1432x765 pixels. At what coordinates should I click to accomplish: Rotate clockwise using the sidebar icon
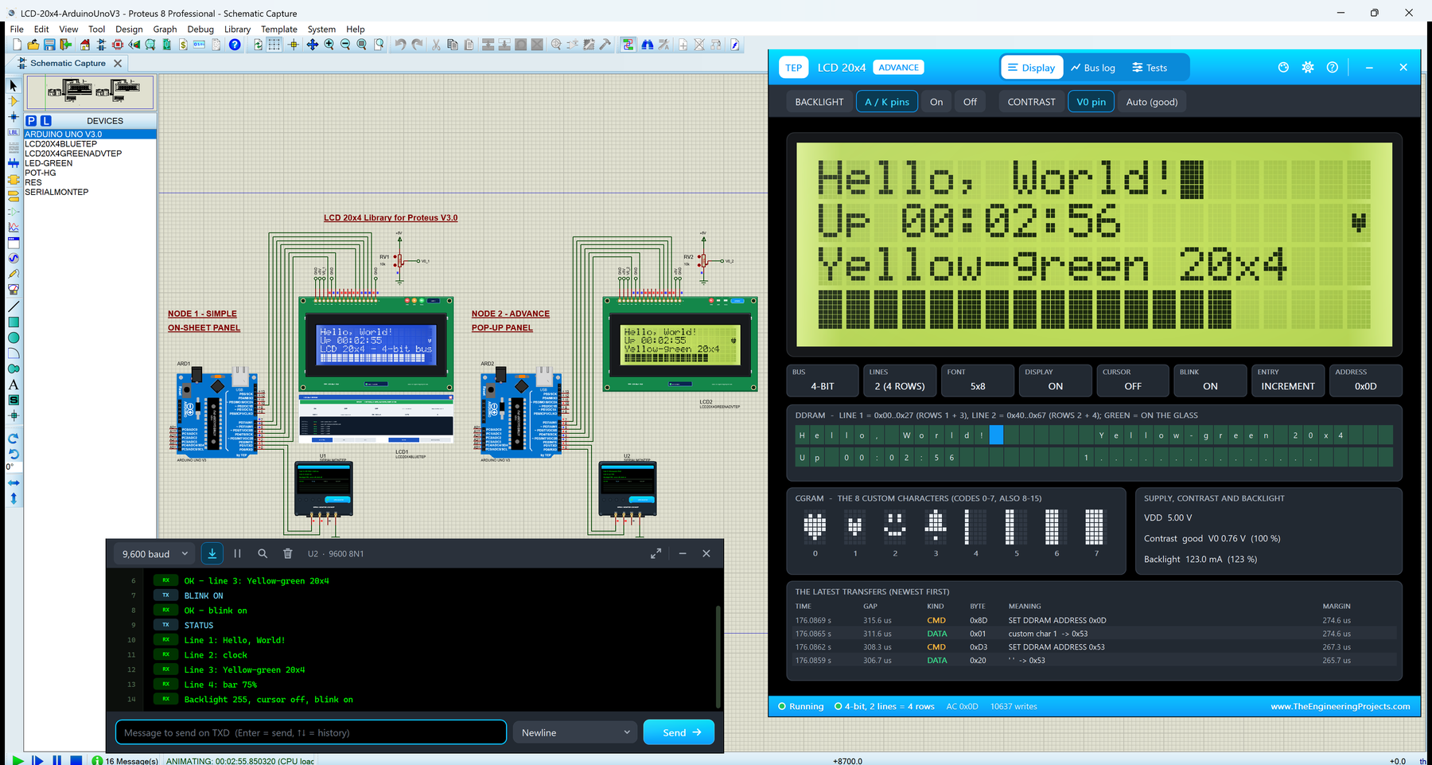click(x=13, y=439)
